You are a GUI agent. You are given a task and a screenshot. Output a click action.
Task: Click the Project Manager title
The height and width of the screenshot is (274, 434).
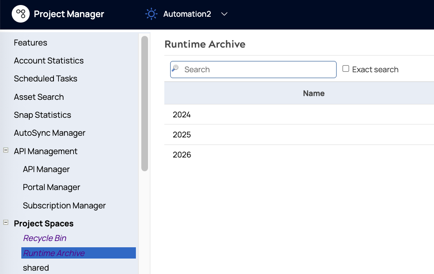pos(69,14)
